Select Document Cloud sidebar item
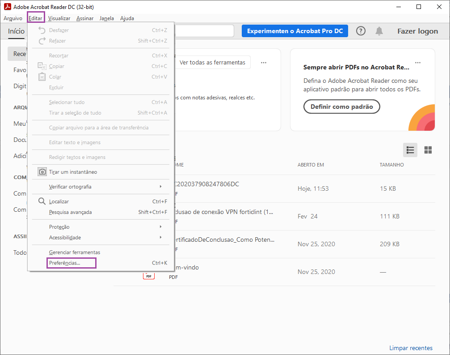 20,140
